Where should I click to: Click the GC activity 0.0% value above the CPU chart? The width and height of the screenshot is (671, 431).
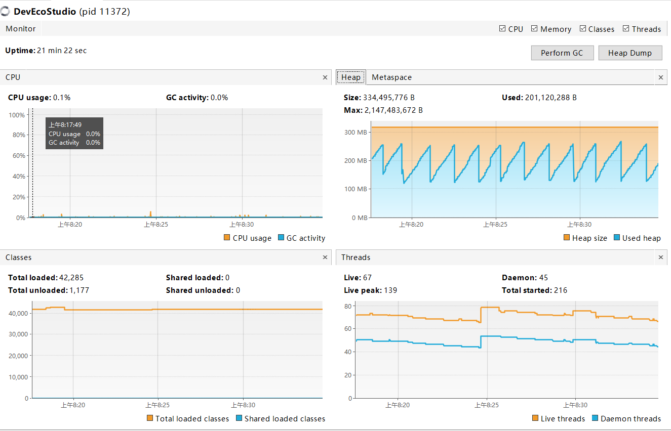tap(219, 98)
